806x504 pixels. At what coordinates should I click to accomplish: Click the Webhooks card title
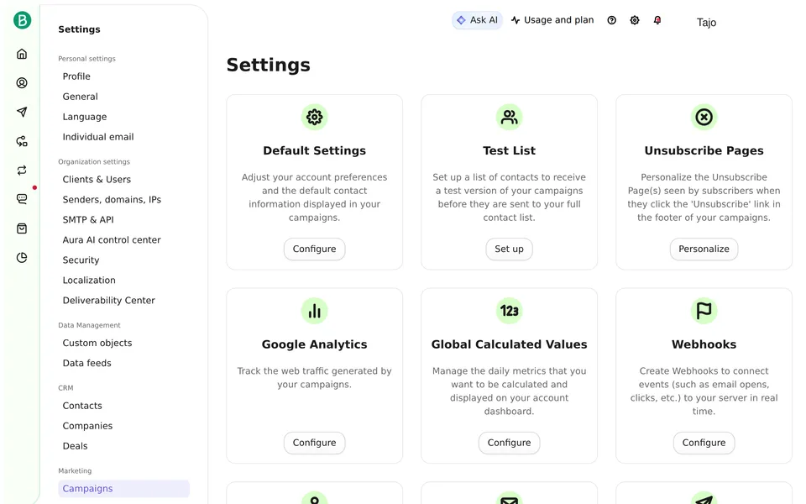tap(704, 344)
